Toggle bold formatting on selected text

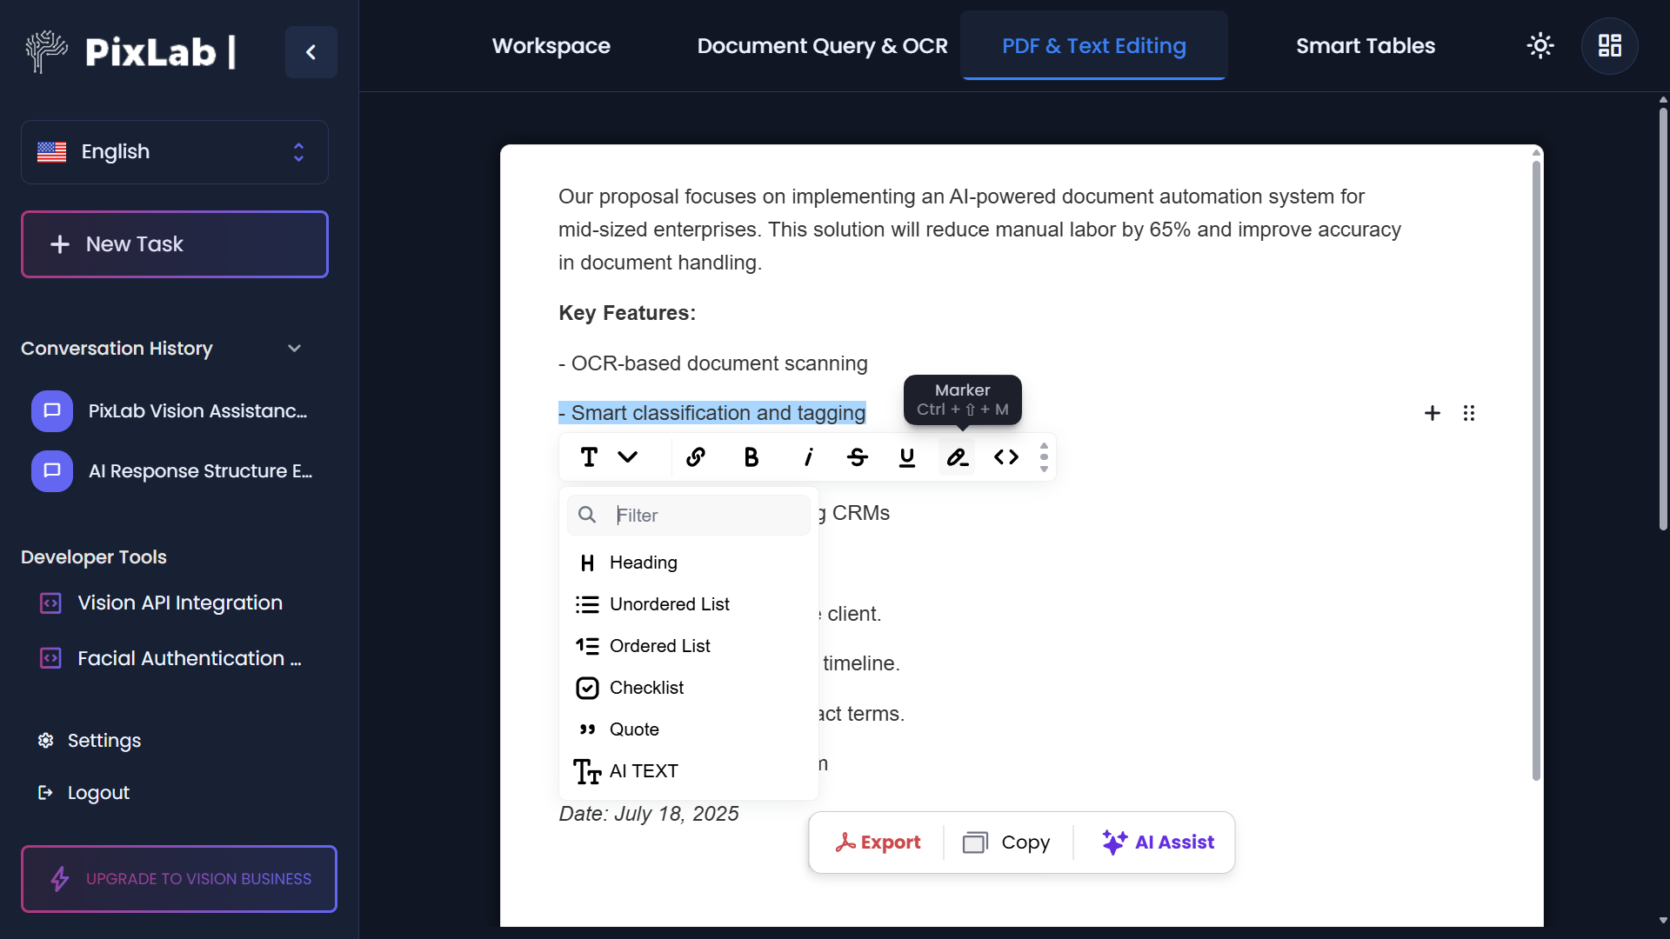pos(751,457)
